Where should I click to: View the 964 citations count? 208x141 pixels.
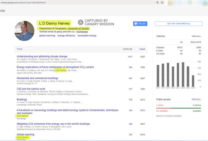pos(131,67)
